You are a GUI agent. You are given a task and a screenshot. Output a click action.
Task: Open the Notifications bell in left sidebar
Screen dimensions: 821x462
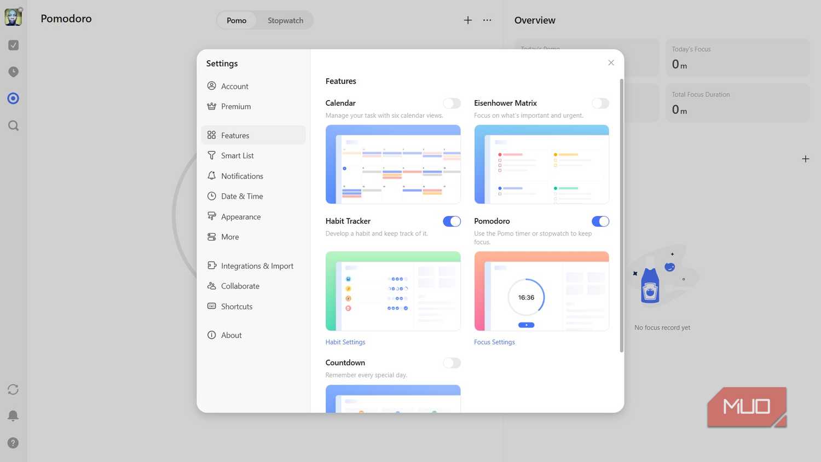click(13, 416)
